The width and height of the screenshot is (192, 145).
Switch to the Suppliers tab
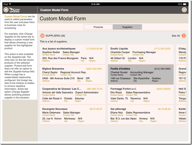(x=127, y=27)
